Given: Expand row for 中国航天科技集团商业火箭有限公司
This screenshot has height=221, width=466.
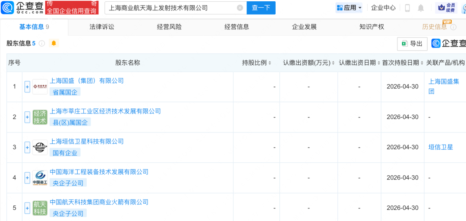Looking at the screenshot, I should point(27,208).
